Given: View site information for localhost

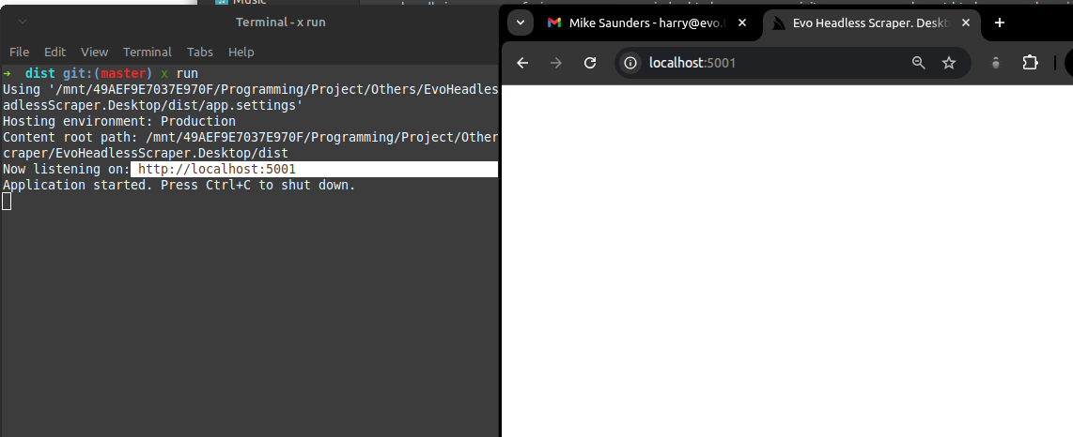Looking at the screenshot, I should click(631, 63).
